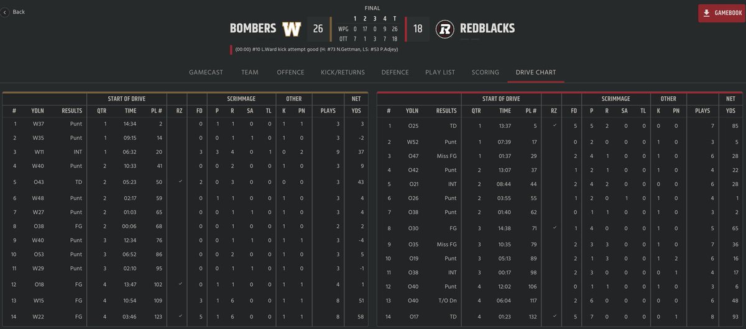This screenshot has height=329, width=746.
Task: Click Bombers drive time 00:06
Action: (131, 227)
